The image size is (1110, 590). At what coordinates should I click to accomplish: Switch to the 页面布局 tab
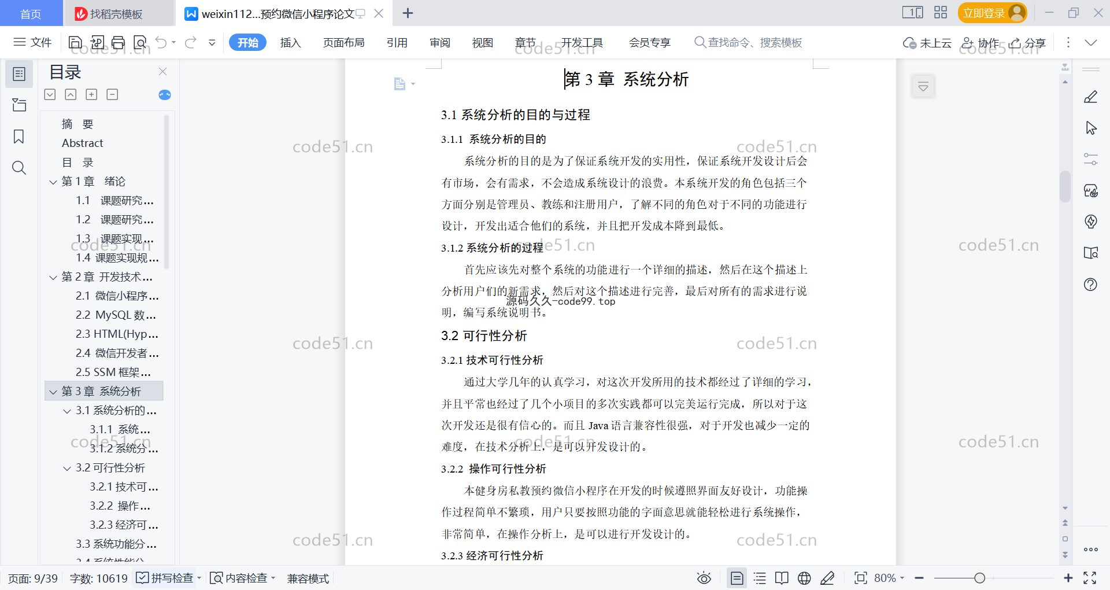[343, 42]
